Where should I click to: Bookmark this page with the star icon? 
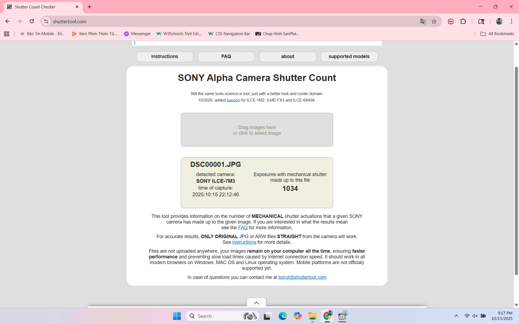click(x=434, y=21)
